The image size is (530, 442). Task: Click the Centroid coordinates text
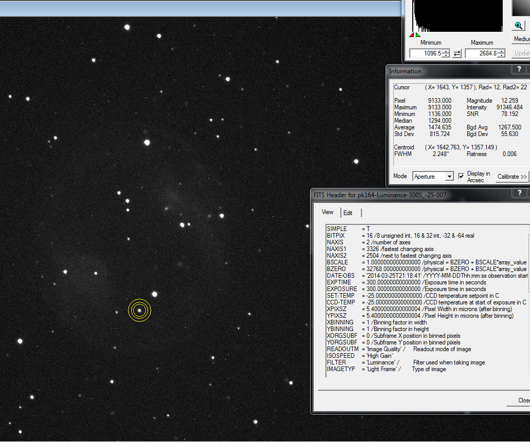pos(461,147)
